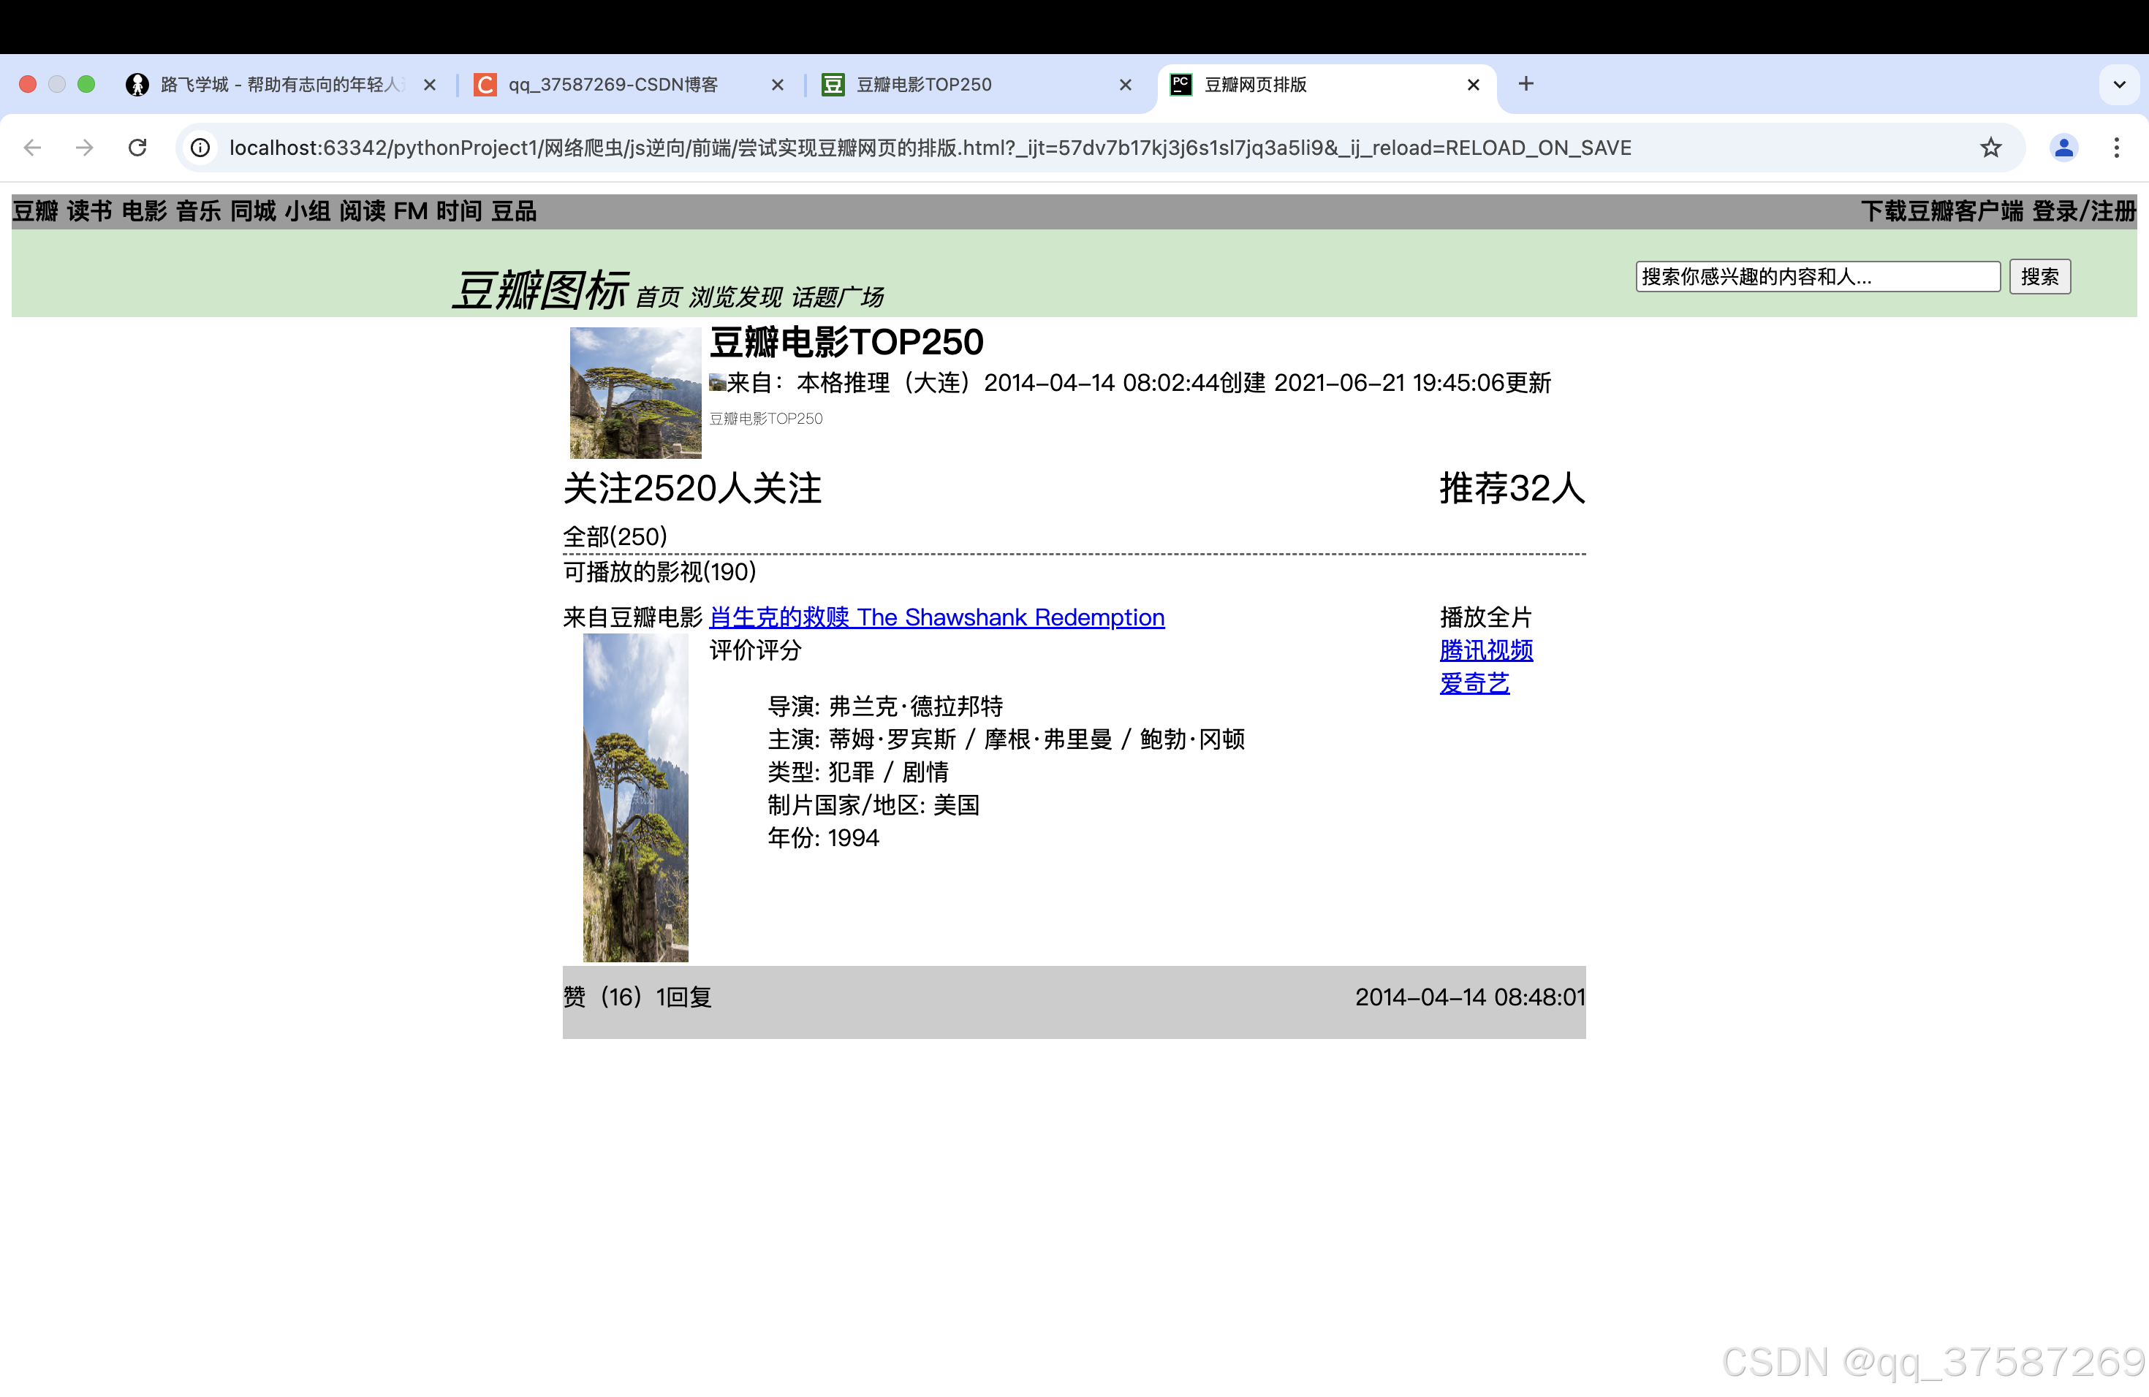The height and width of the screenshot is (1397, 2149).
Task: Open a new tab with the plus button
Action: (1525, 84)
